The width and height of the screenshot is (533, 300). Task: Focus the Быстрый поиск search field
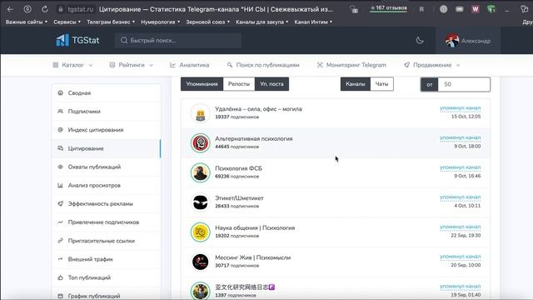(178, 40)
